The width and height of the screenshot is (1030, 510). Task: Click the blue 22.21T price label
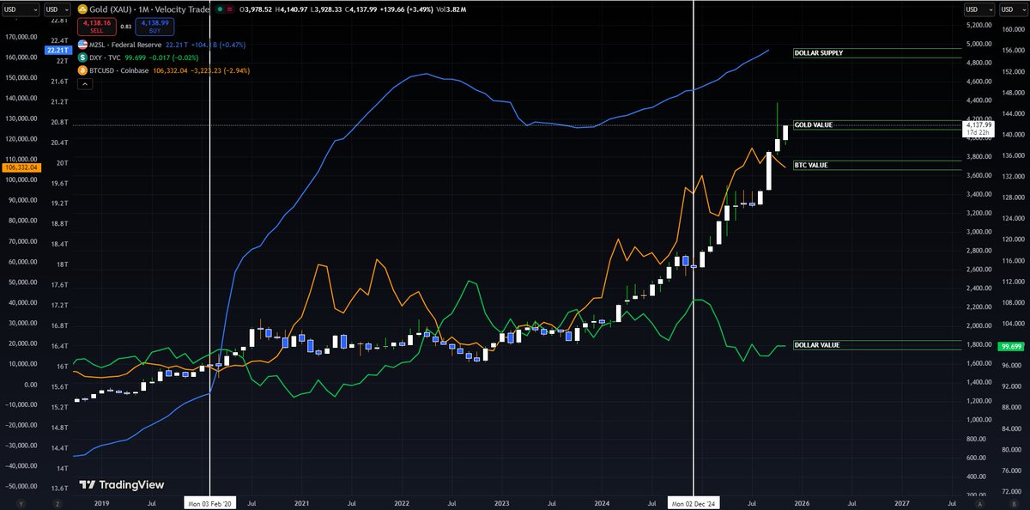pyautogui.click(x=57, y=52)
